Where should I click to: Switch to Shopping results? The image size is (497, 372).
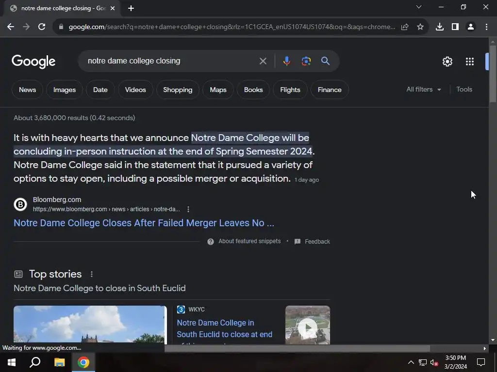click(178, 90)
